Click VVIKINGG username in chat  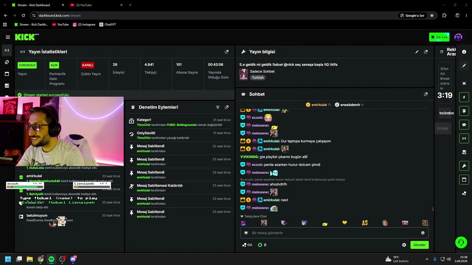tap(249, 157)
